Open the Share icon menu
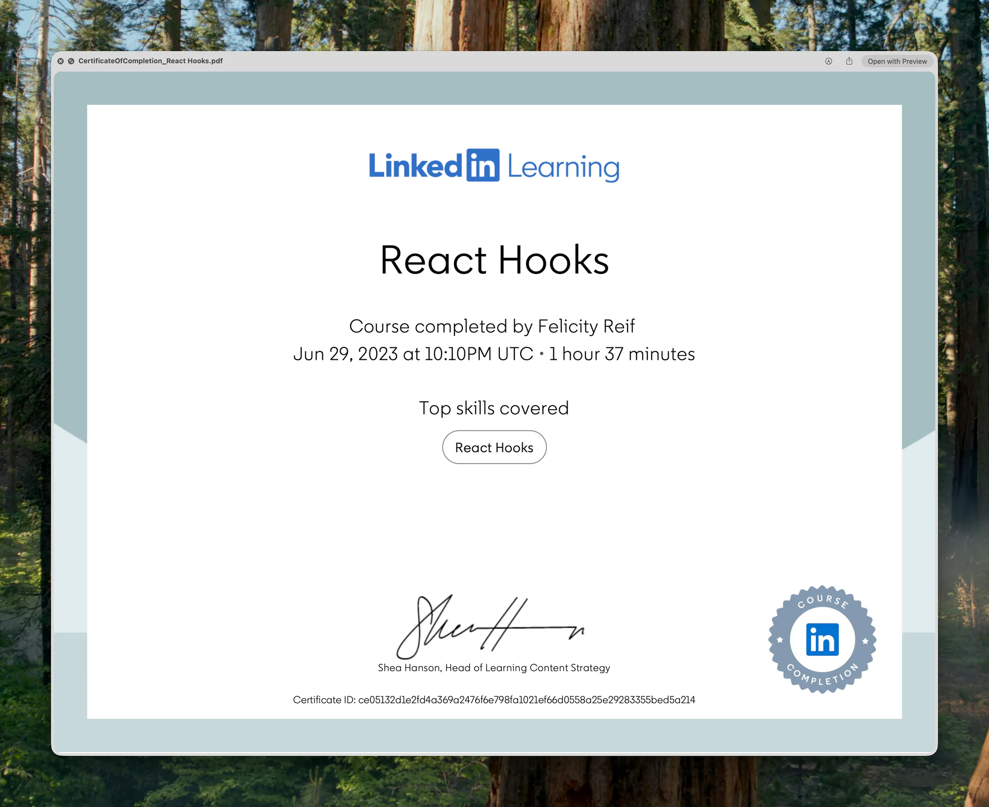Screen dimensions: 989x807 [849, 61]
